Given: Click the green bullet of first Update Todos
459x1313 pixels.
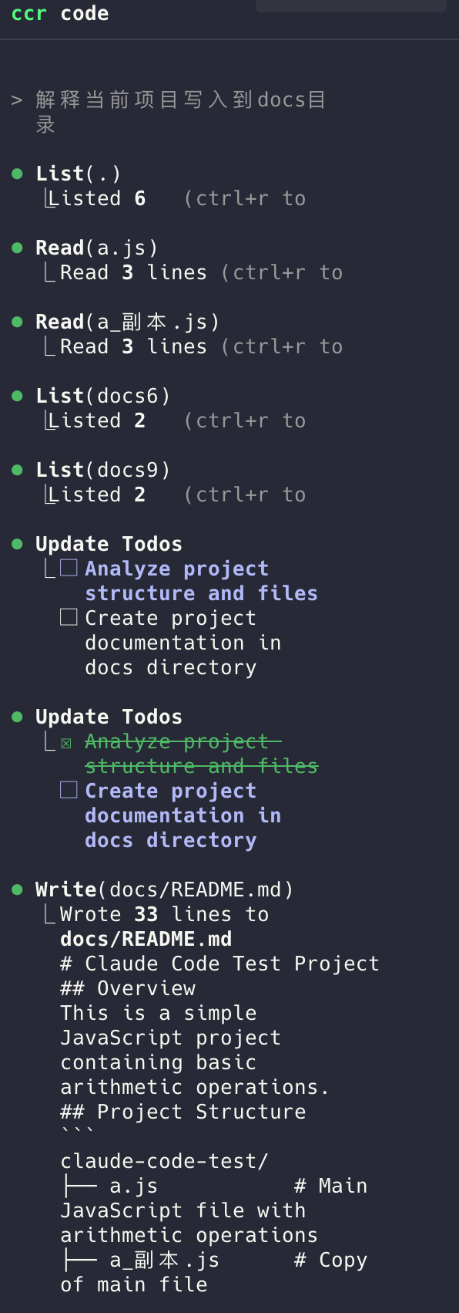Looking at the screenshot, I should [17, 545].
